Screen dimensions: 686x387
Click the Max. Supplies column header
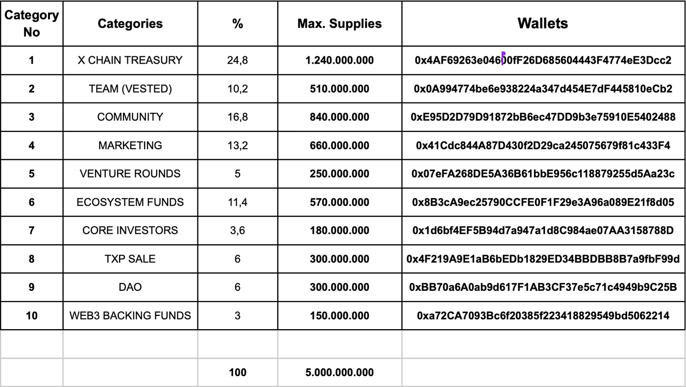pos(339,24)
